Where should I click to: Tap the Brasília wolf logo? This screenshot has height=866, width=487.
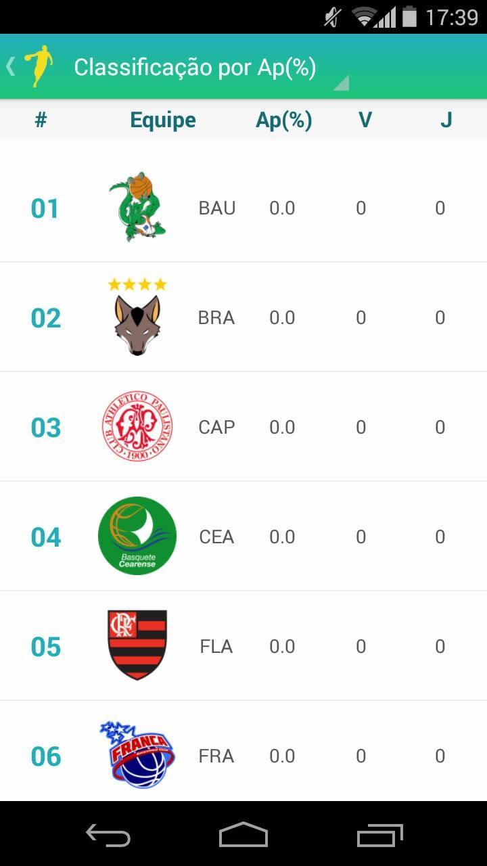point(137,317)
